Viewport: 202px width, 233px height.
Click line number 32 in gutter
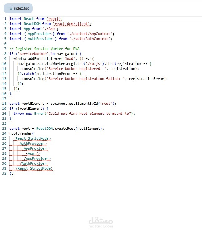(4, 173)
